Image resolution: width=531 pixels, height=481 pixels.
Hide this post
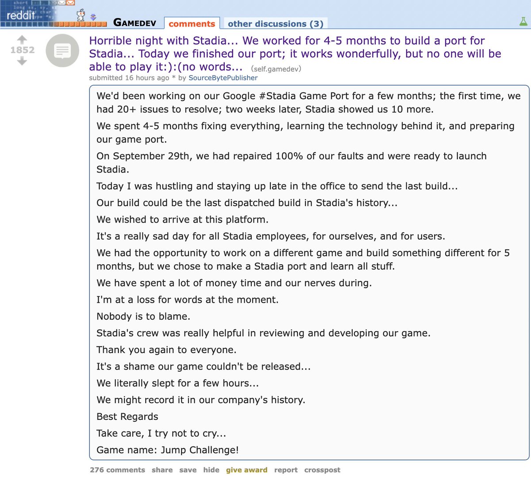coord(211,470)
